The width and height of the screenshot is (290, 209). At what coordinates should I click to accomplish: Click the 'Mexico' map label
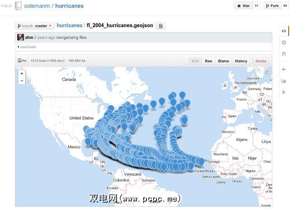pyautogui.click(x=74, y=147)
